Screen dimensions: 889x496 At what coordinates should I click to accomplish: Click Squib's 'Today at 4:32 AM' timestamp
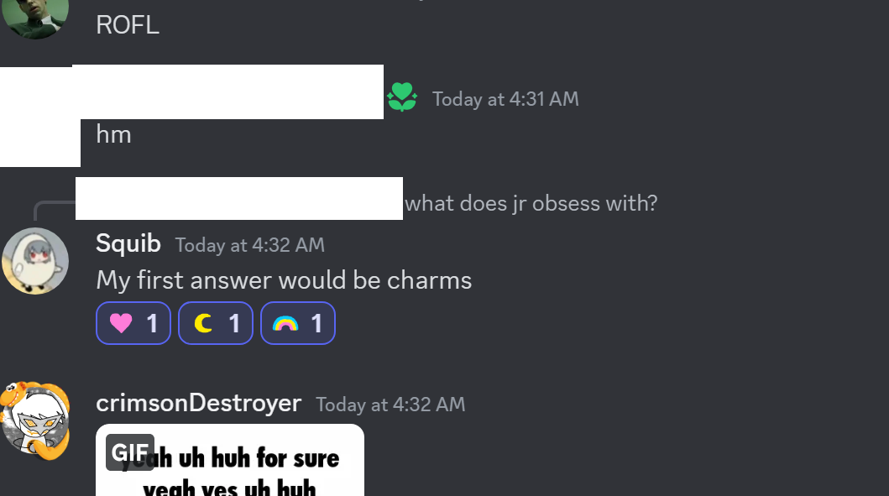pyautogui.click(x=249, y=245)
